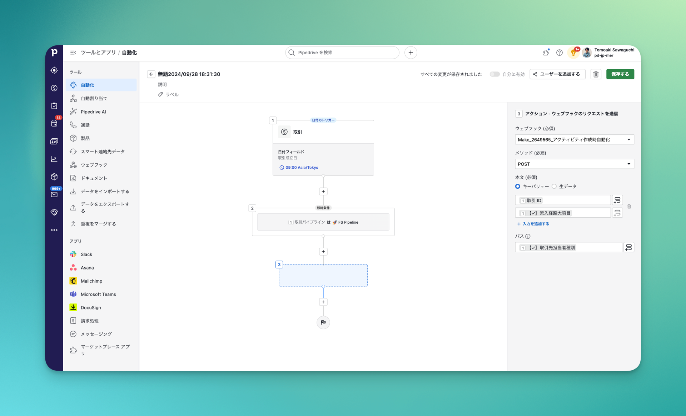This screenshot has height=416, width=686.
Task: Insert field into パス input
Action: click(x=628, y=247)
